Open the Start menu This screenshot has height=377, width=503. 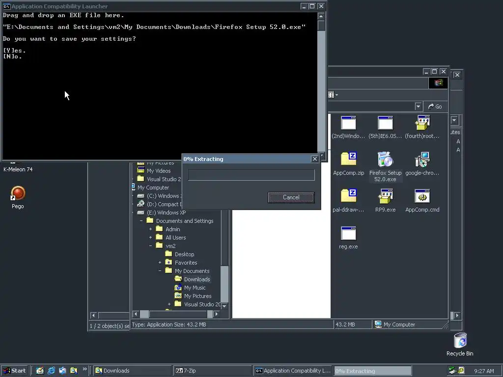pyautogui.click(x=14, y=371)
